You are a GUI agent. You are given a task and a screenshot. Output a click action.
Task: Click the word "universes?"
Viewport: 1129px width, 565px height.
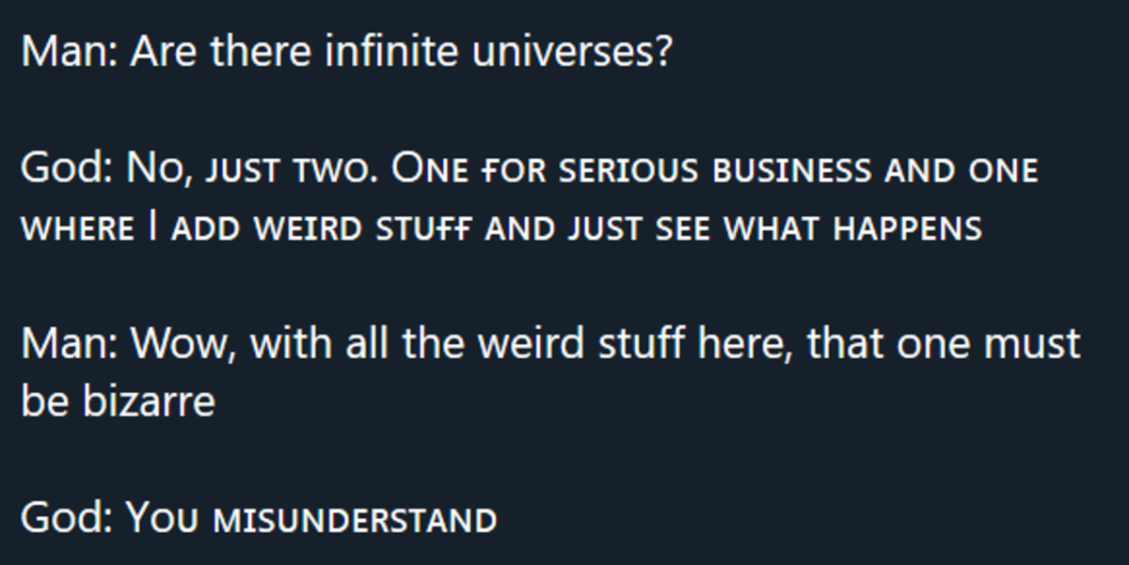573,51
